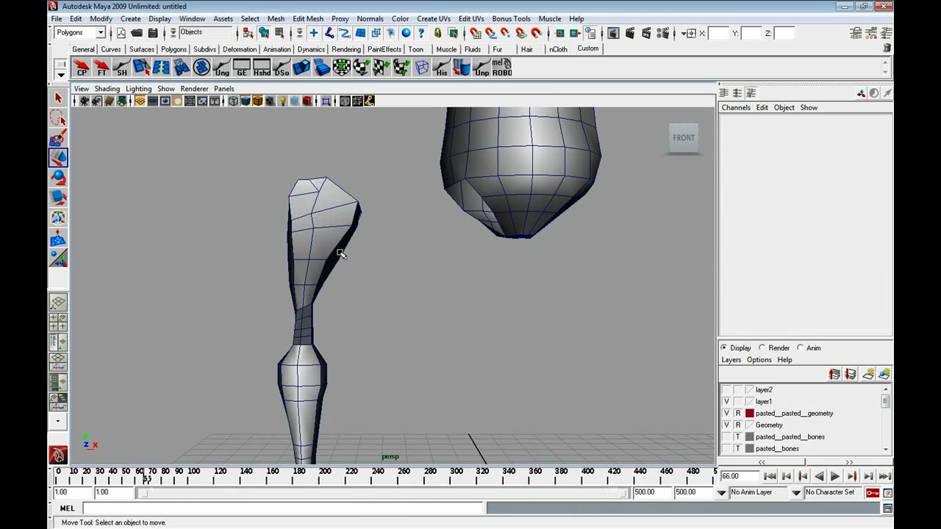Click the auto keyframe toggle icon
941x529 pixels.
(873, 492)
